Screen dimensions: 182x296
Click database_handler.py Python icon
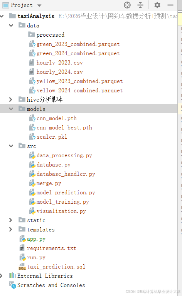tap(32, 174)
